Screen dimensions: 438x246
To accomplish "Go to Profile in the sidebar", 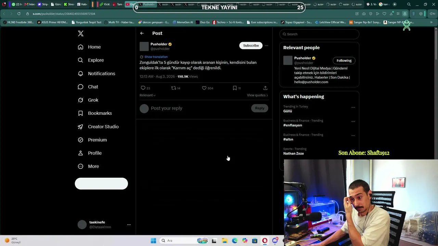I will point(90,153).
